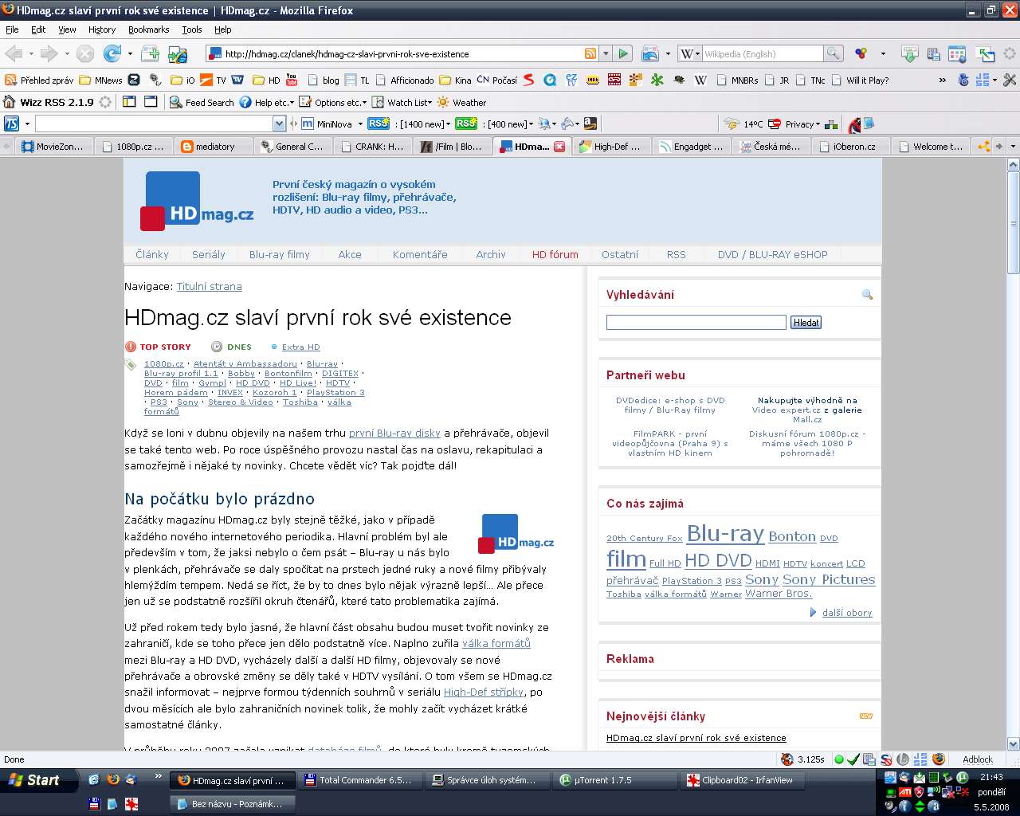Switch to the Engadget tab
Screen dimensions: 1020x816
[690, 147]
